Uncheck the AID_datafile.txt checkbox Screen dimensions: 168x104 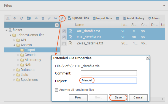[x=64, y=31]
